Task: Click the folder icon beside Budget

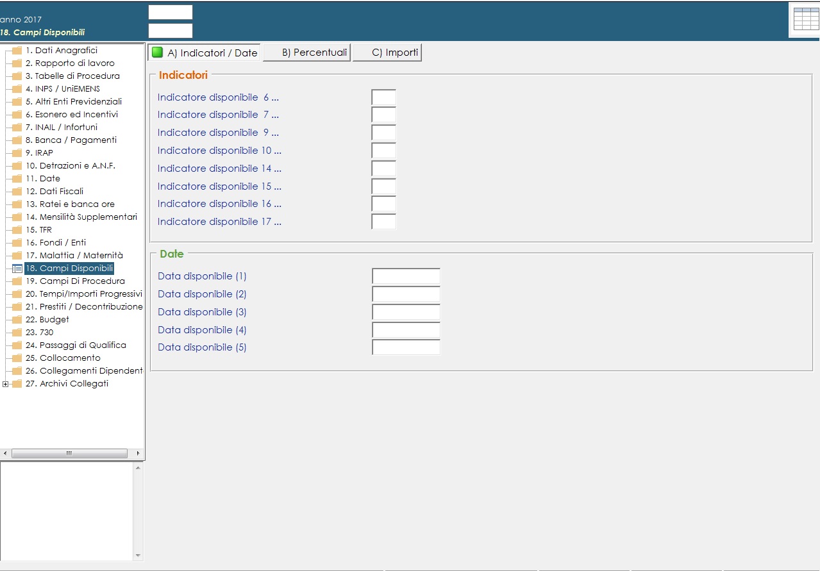Action: pyautogui.click(x=17, y=320)
